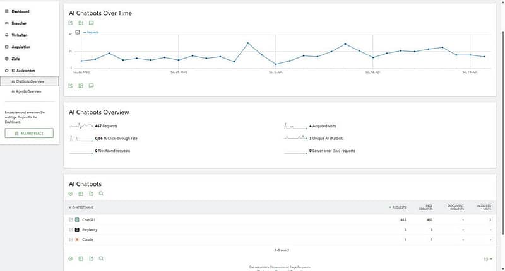Click the annotations icon below the graph
This screenshot has height=271, width=505.
point(91,86)
